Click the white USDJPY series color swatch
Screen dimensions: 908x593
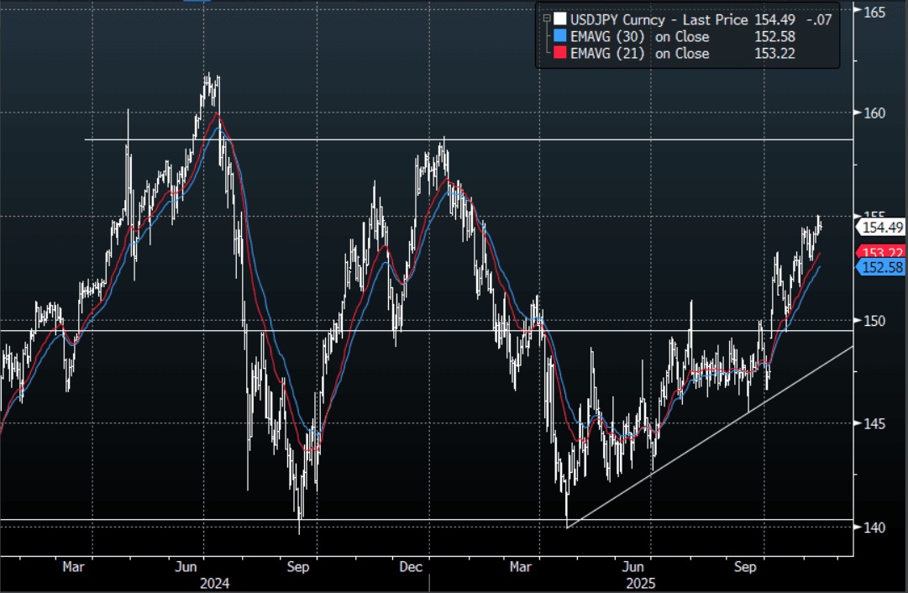pyautogui.click(x=559, y=19)
